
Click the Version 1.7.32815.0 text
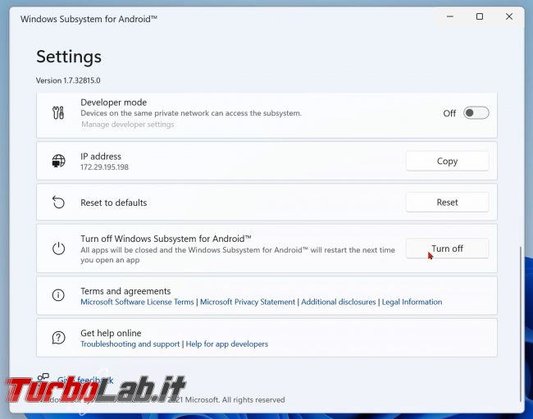[68, 80]
